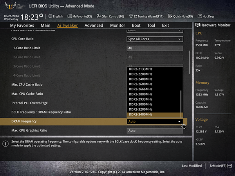Click the clock settings gear icon
Screen dimensions: 235x176
point(41,15)
